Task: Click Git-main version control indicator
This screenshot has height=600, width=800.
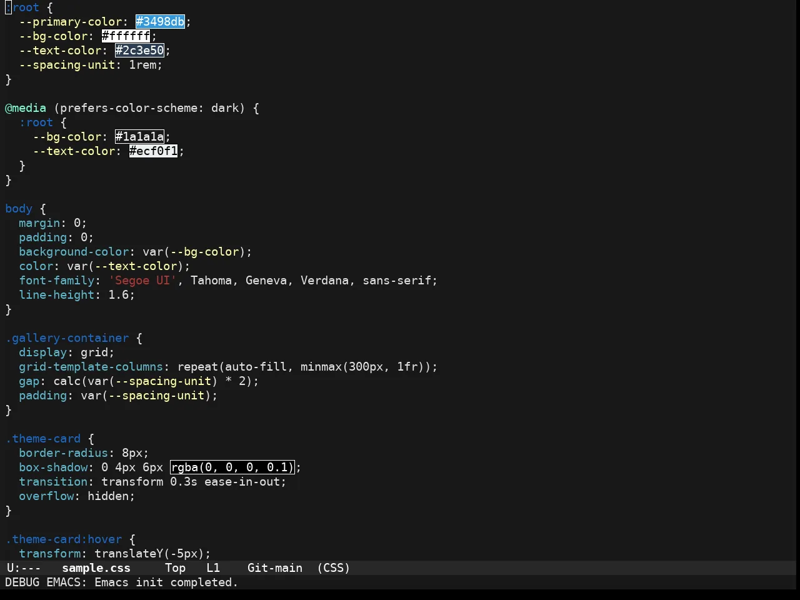Action: [275, 568]
